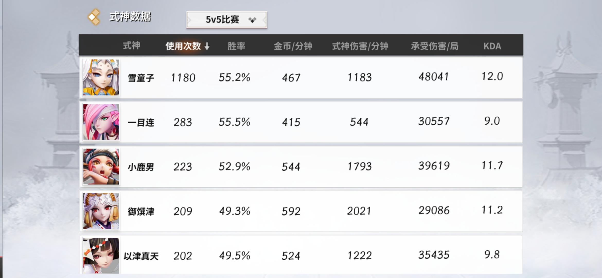The image size is (602, 278).
Task: Sort the list by KDA
Action: click(492, 46)
